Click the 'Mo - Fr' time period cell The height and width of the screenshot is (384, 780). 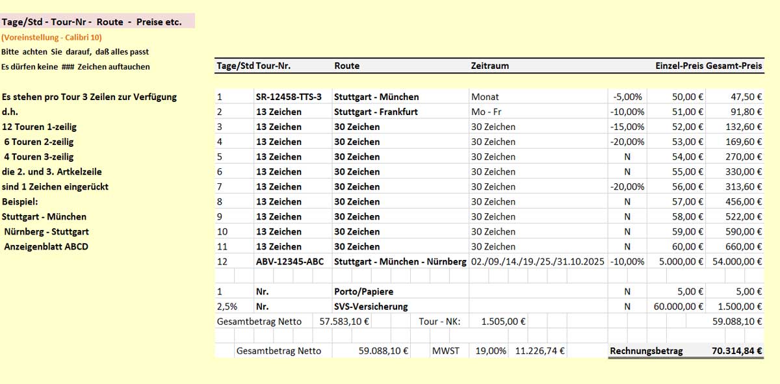point(486,112)
